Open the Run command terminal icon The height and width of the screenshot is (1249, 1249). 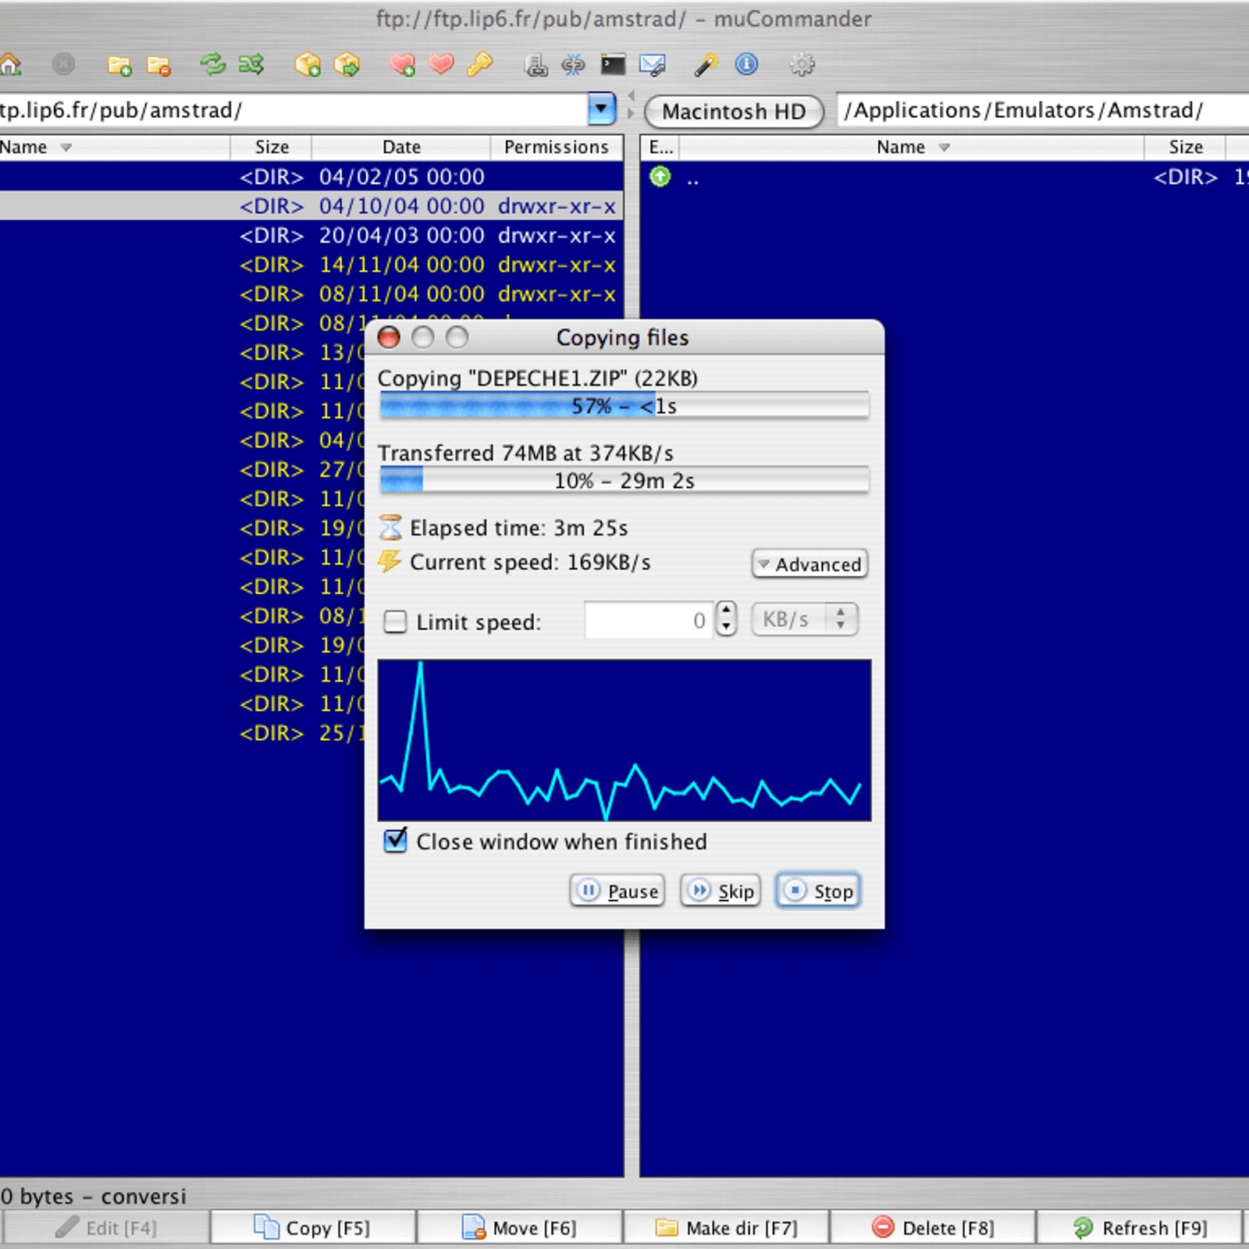[613, 64]
